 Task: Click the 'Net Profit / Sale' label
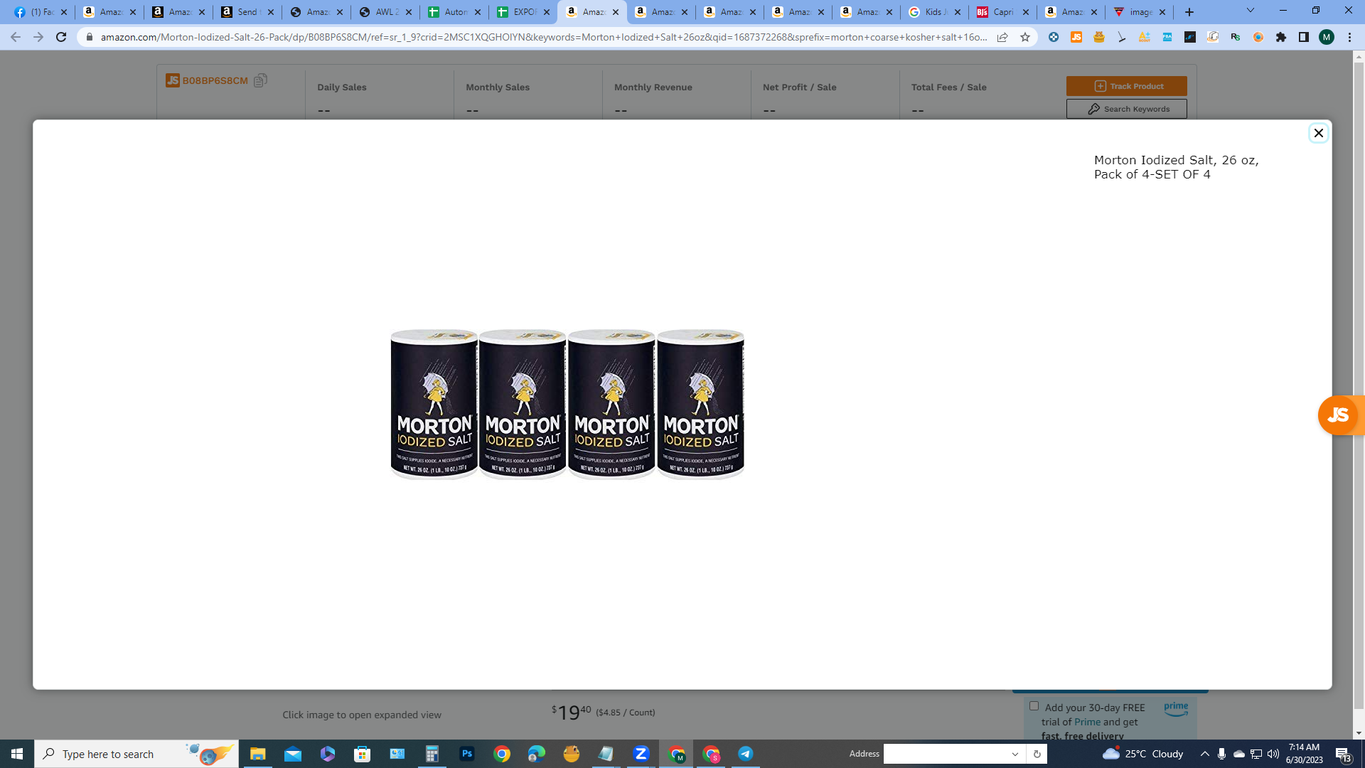click(x=799, y=87)
